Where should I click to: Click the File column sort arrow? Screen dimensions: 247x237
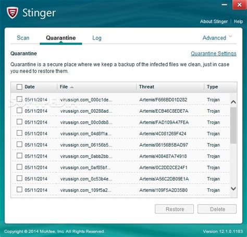point(72,87)
